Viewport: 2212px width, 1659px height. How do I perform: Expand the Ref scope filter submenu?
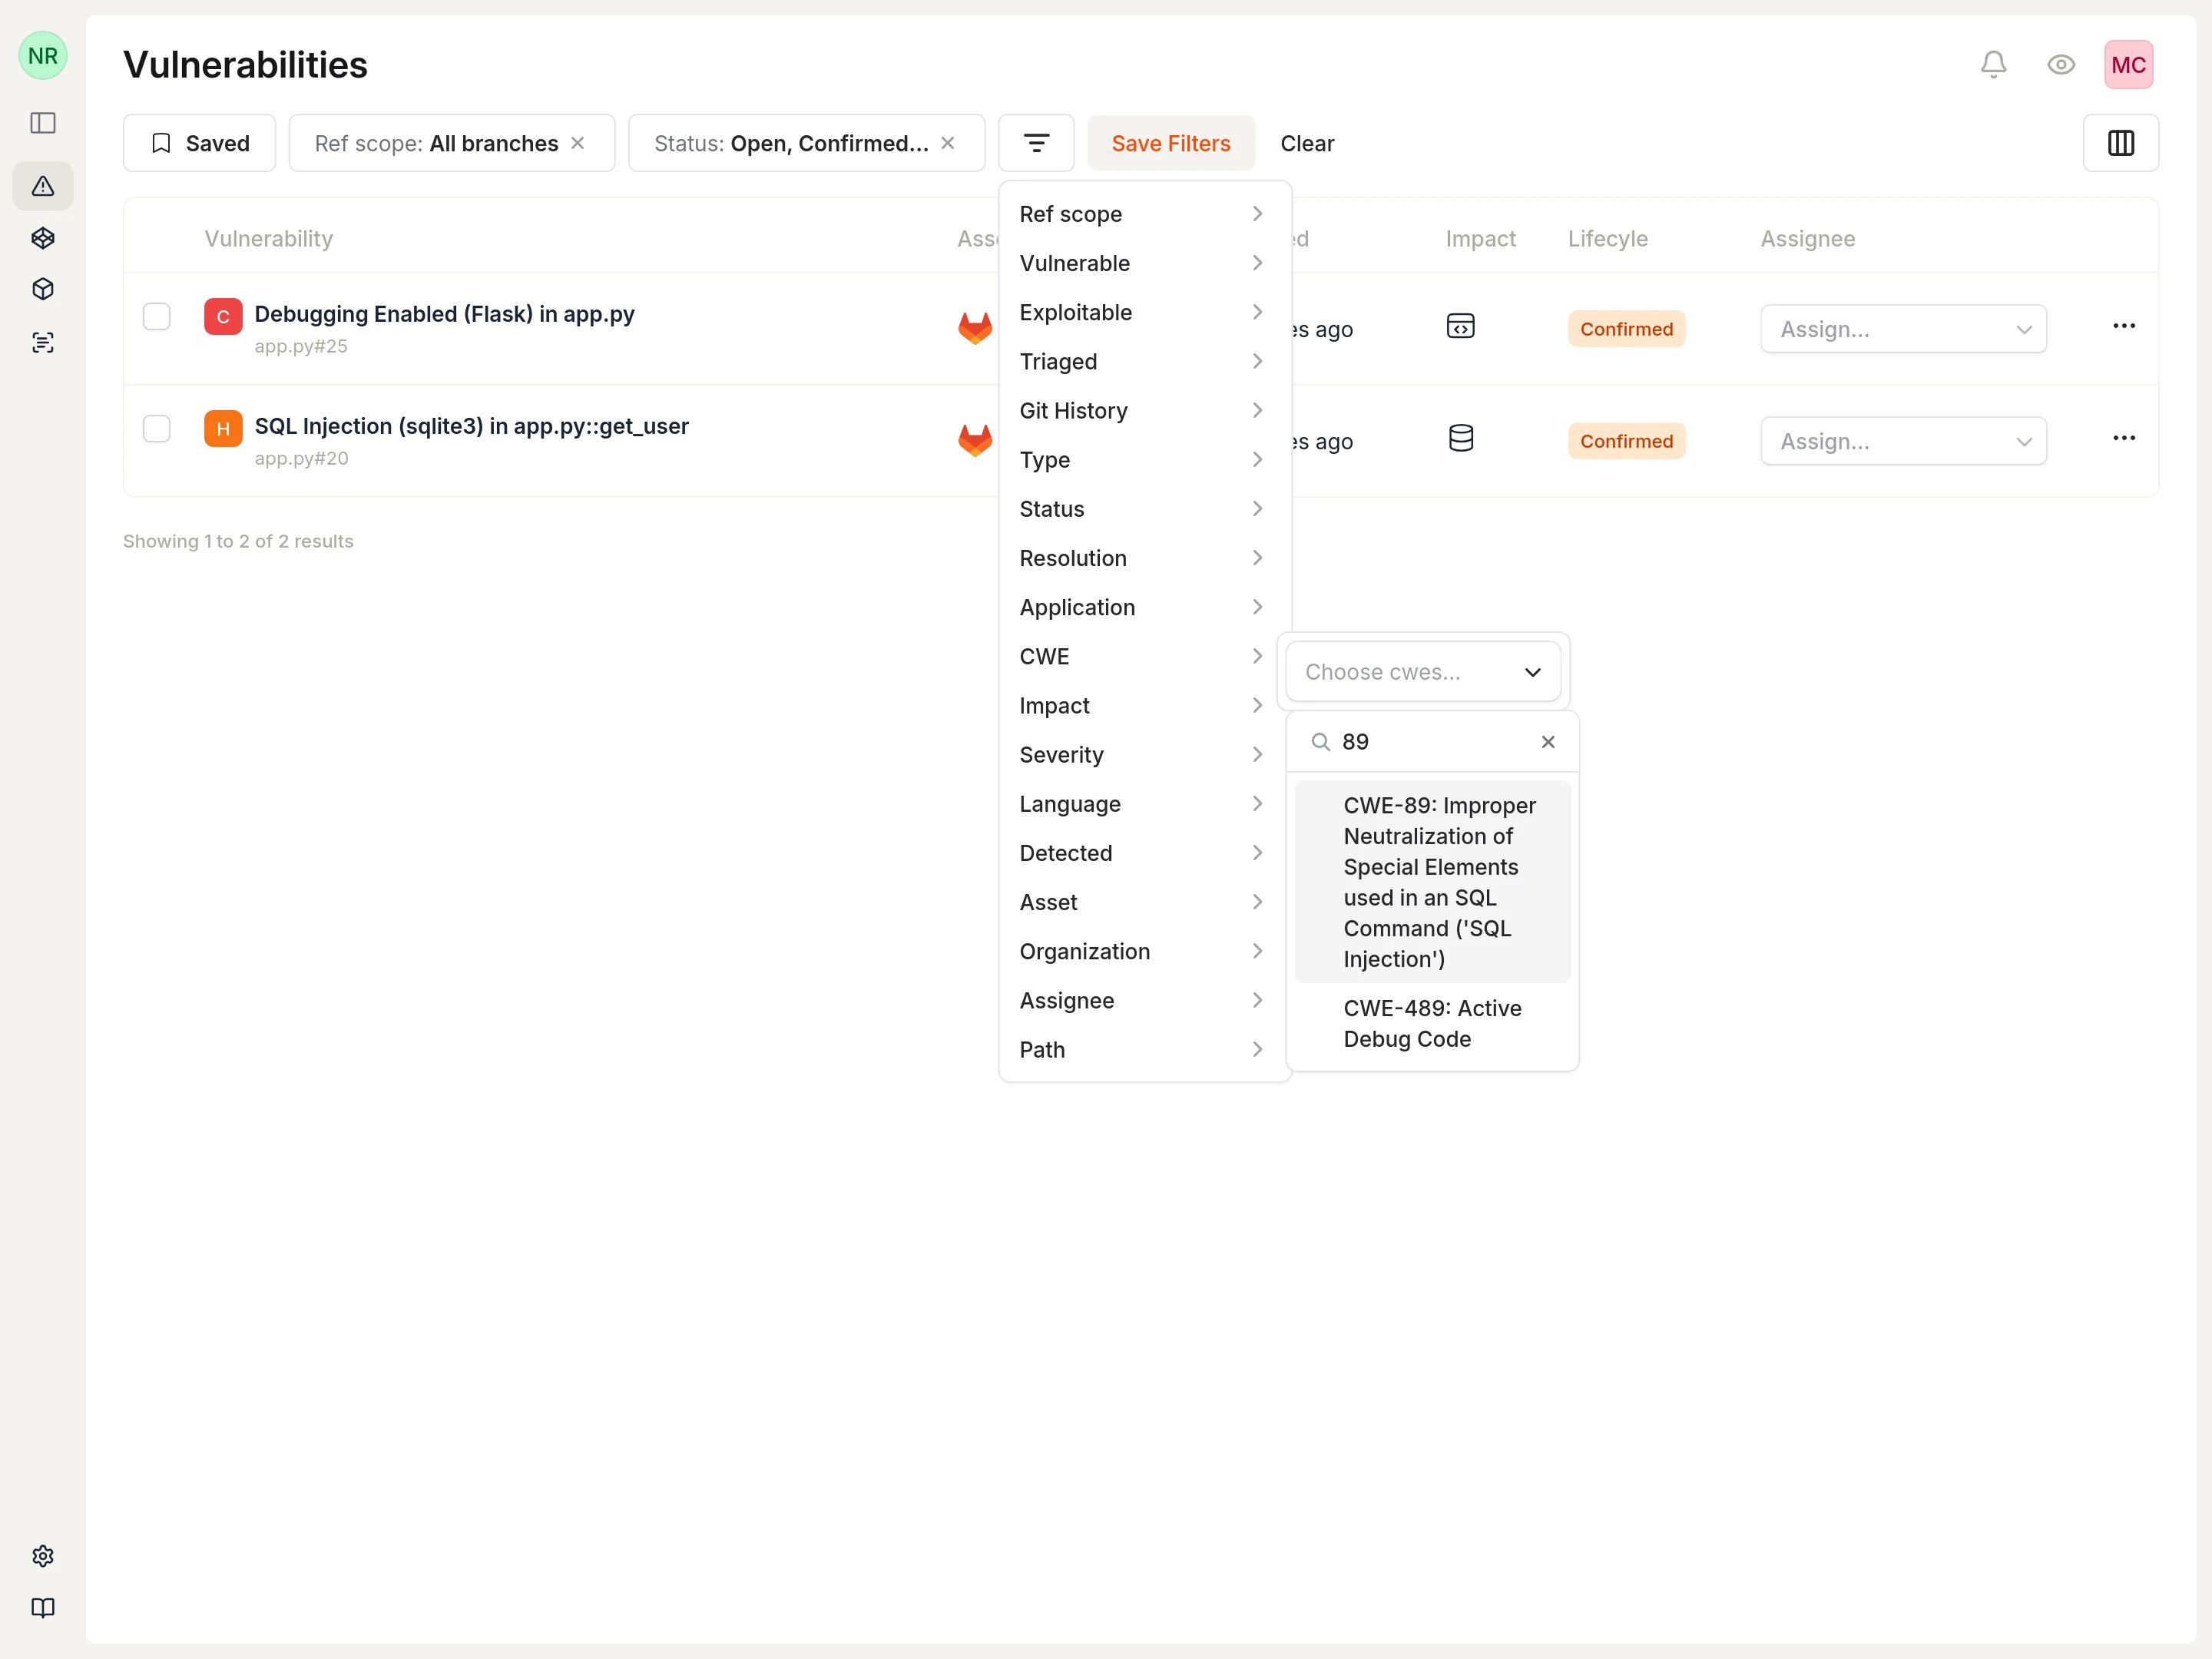pyautogui.click(x=1144, y=214)
